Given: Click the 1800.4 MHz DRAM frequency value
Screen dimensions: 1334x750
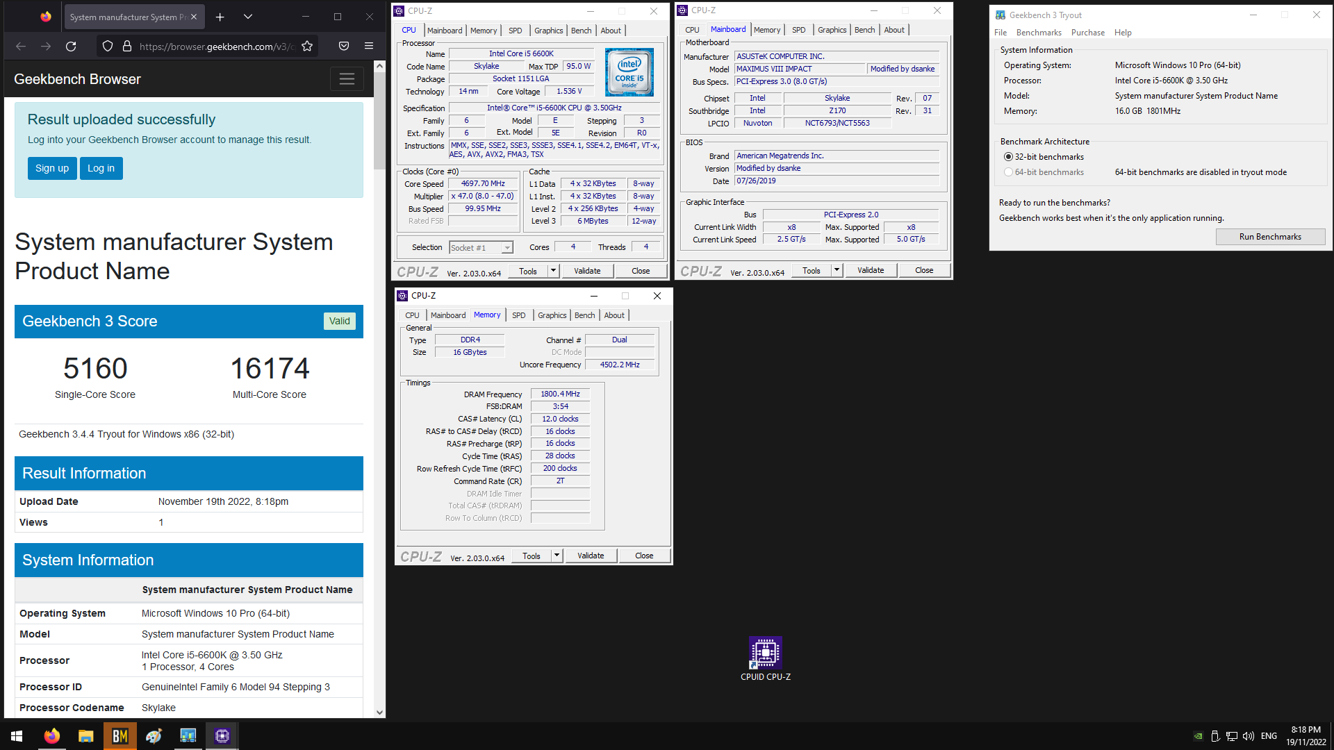Looking at the screenshot, I should (x=560, y=394).
